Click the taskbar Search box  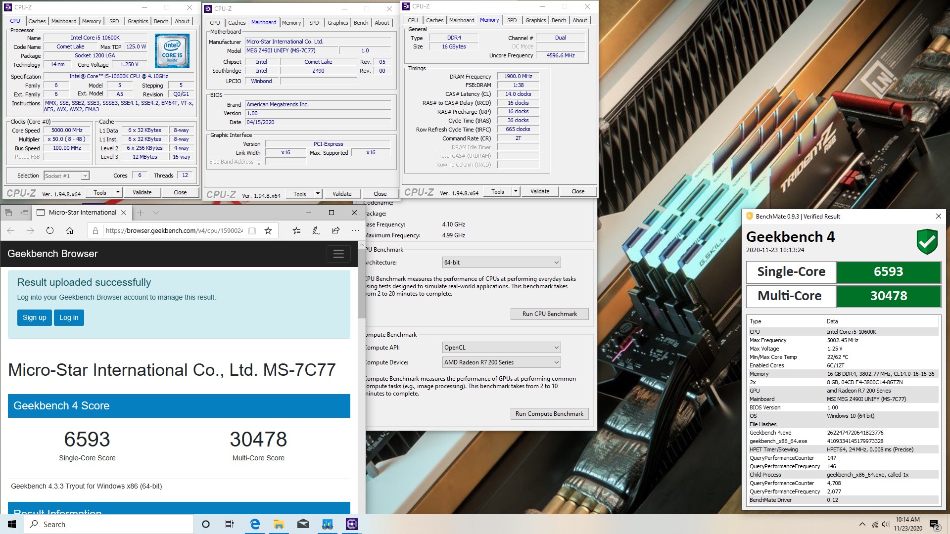pyautogui.click(x=109, y=524)
